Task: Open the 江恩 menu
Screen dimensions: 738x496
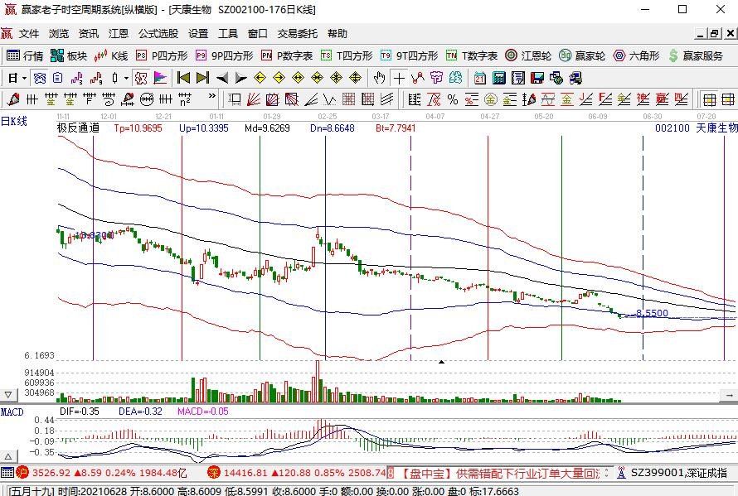Action: (118, 34)
